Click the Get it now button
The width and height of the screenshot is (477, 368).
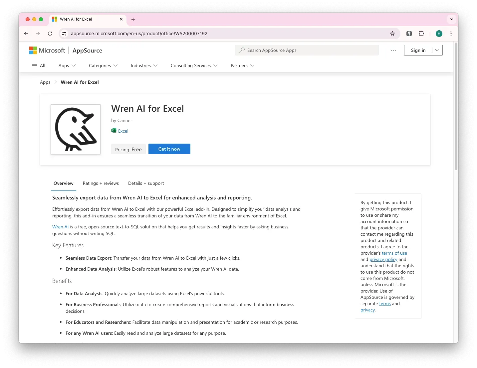click(x=169, y=149)
